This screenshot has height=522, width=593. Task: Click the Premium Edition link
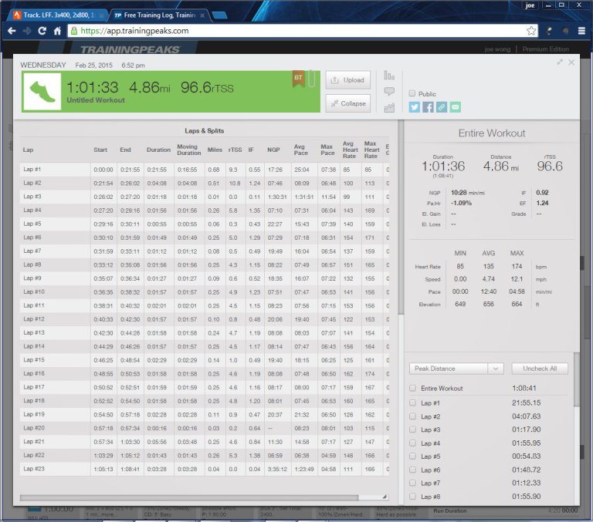pyautogui.click(x=545, y=49)
